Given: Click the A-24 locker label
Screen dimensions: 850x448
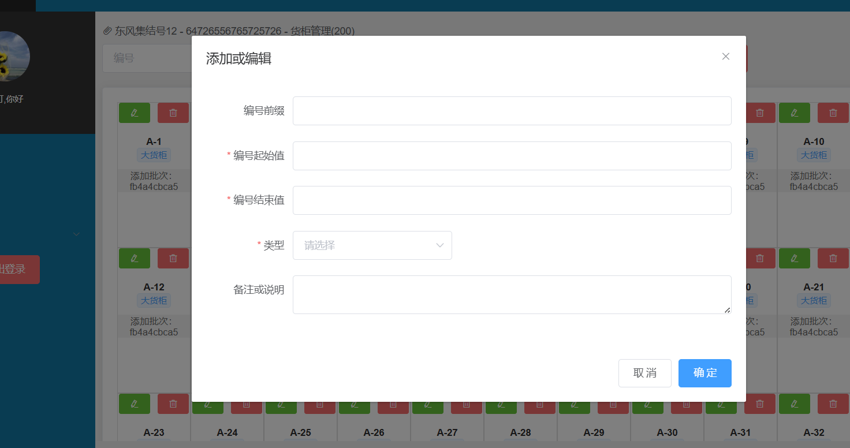Looking at the screenshot, I should (x=227, y=432).
